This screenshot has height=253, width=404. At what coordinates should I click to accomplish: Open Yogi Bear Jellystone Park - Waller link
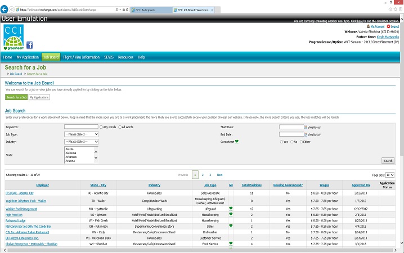(26, 201)
